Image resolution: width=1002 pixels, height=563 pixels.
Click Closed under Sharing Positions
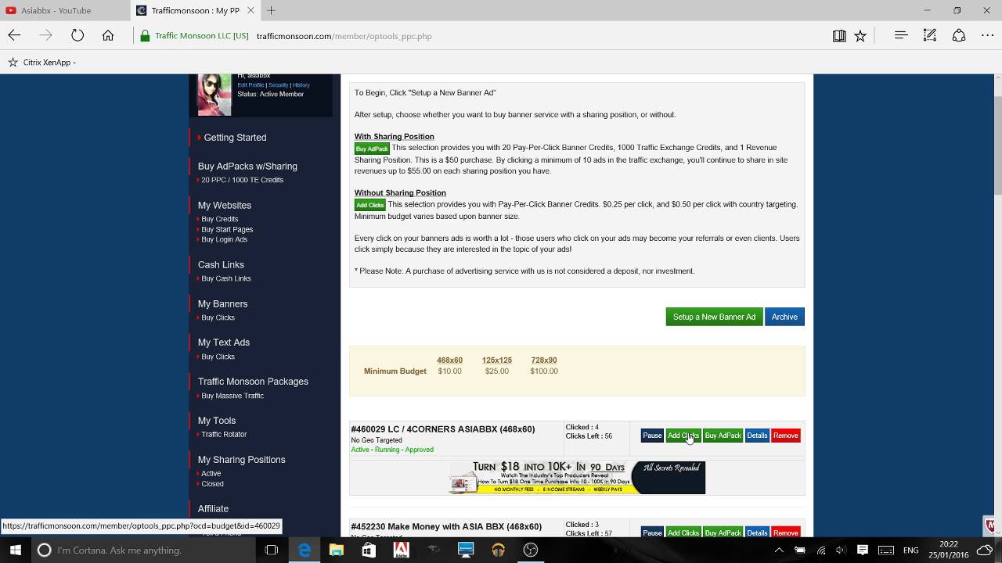212,483
